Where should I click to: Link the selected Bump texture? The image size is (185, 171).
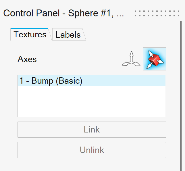(92, 130)
